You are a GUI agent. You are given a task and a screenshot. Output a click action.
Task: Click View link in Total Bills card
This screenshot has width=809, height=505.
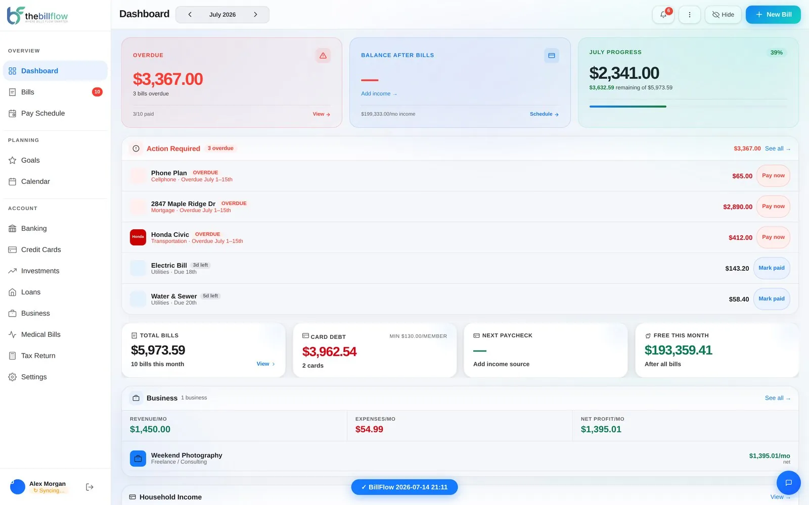tap(265, 364)
